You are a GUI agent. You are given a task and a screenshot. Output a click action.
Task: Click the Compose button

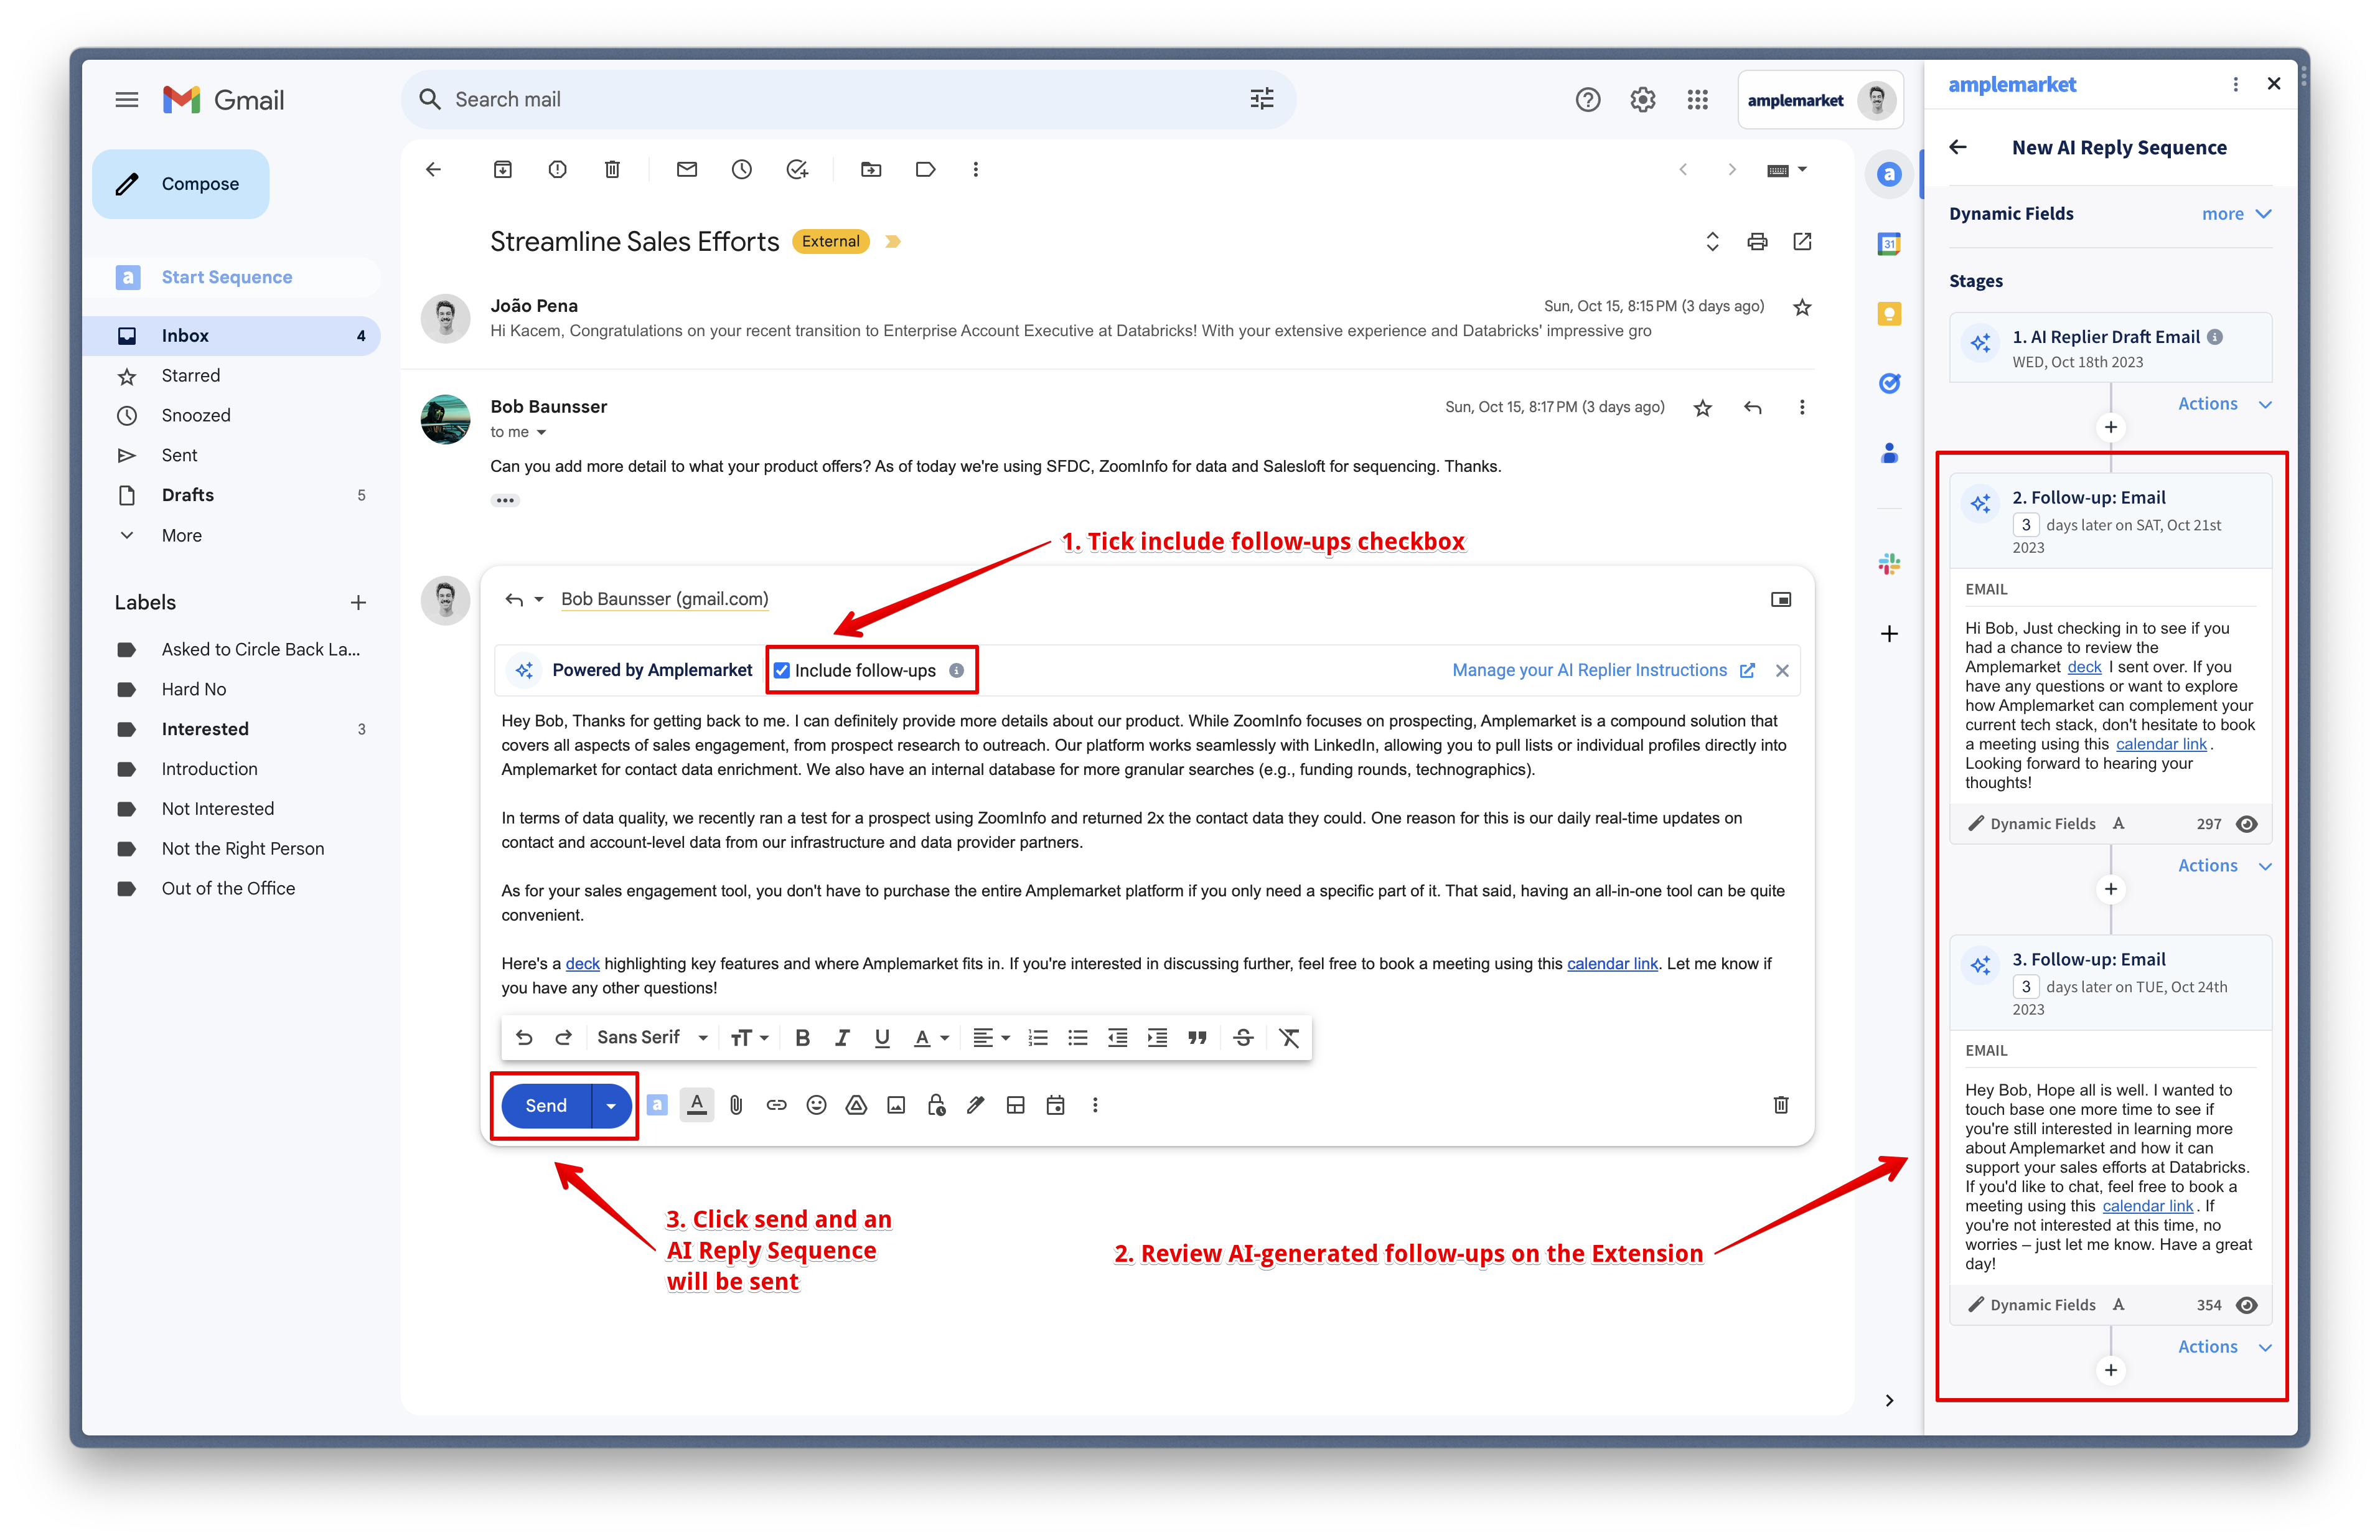coord(181,184)
